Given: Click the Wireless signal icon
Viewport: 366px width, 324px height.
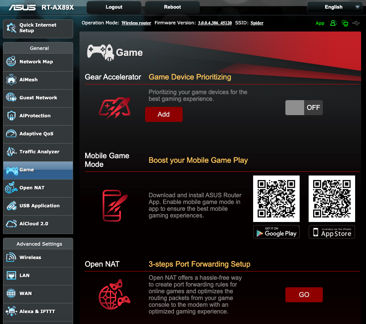Looking at the screenshot, I should (x=11, y=257).
